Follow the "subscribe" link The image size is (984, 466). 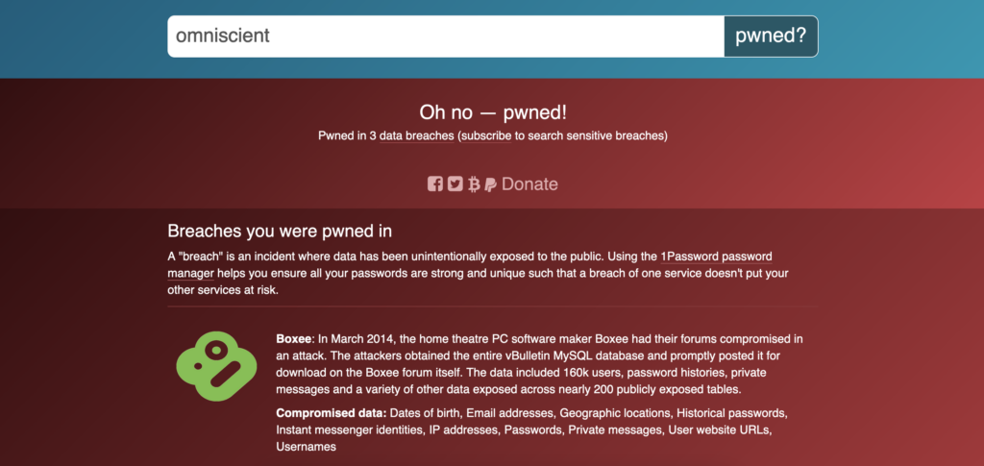485,135
